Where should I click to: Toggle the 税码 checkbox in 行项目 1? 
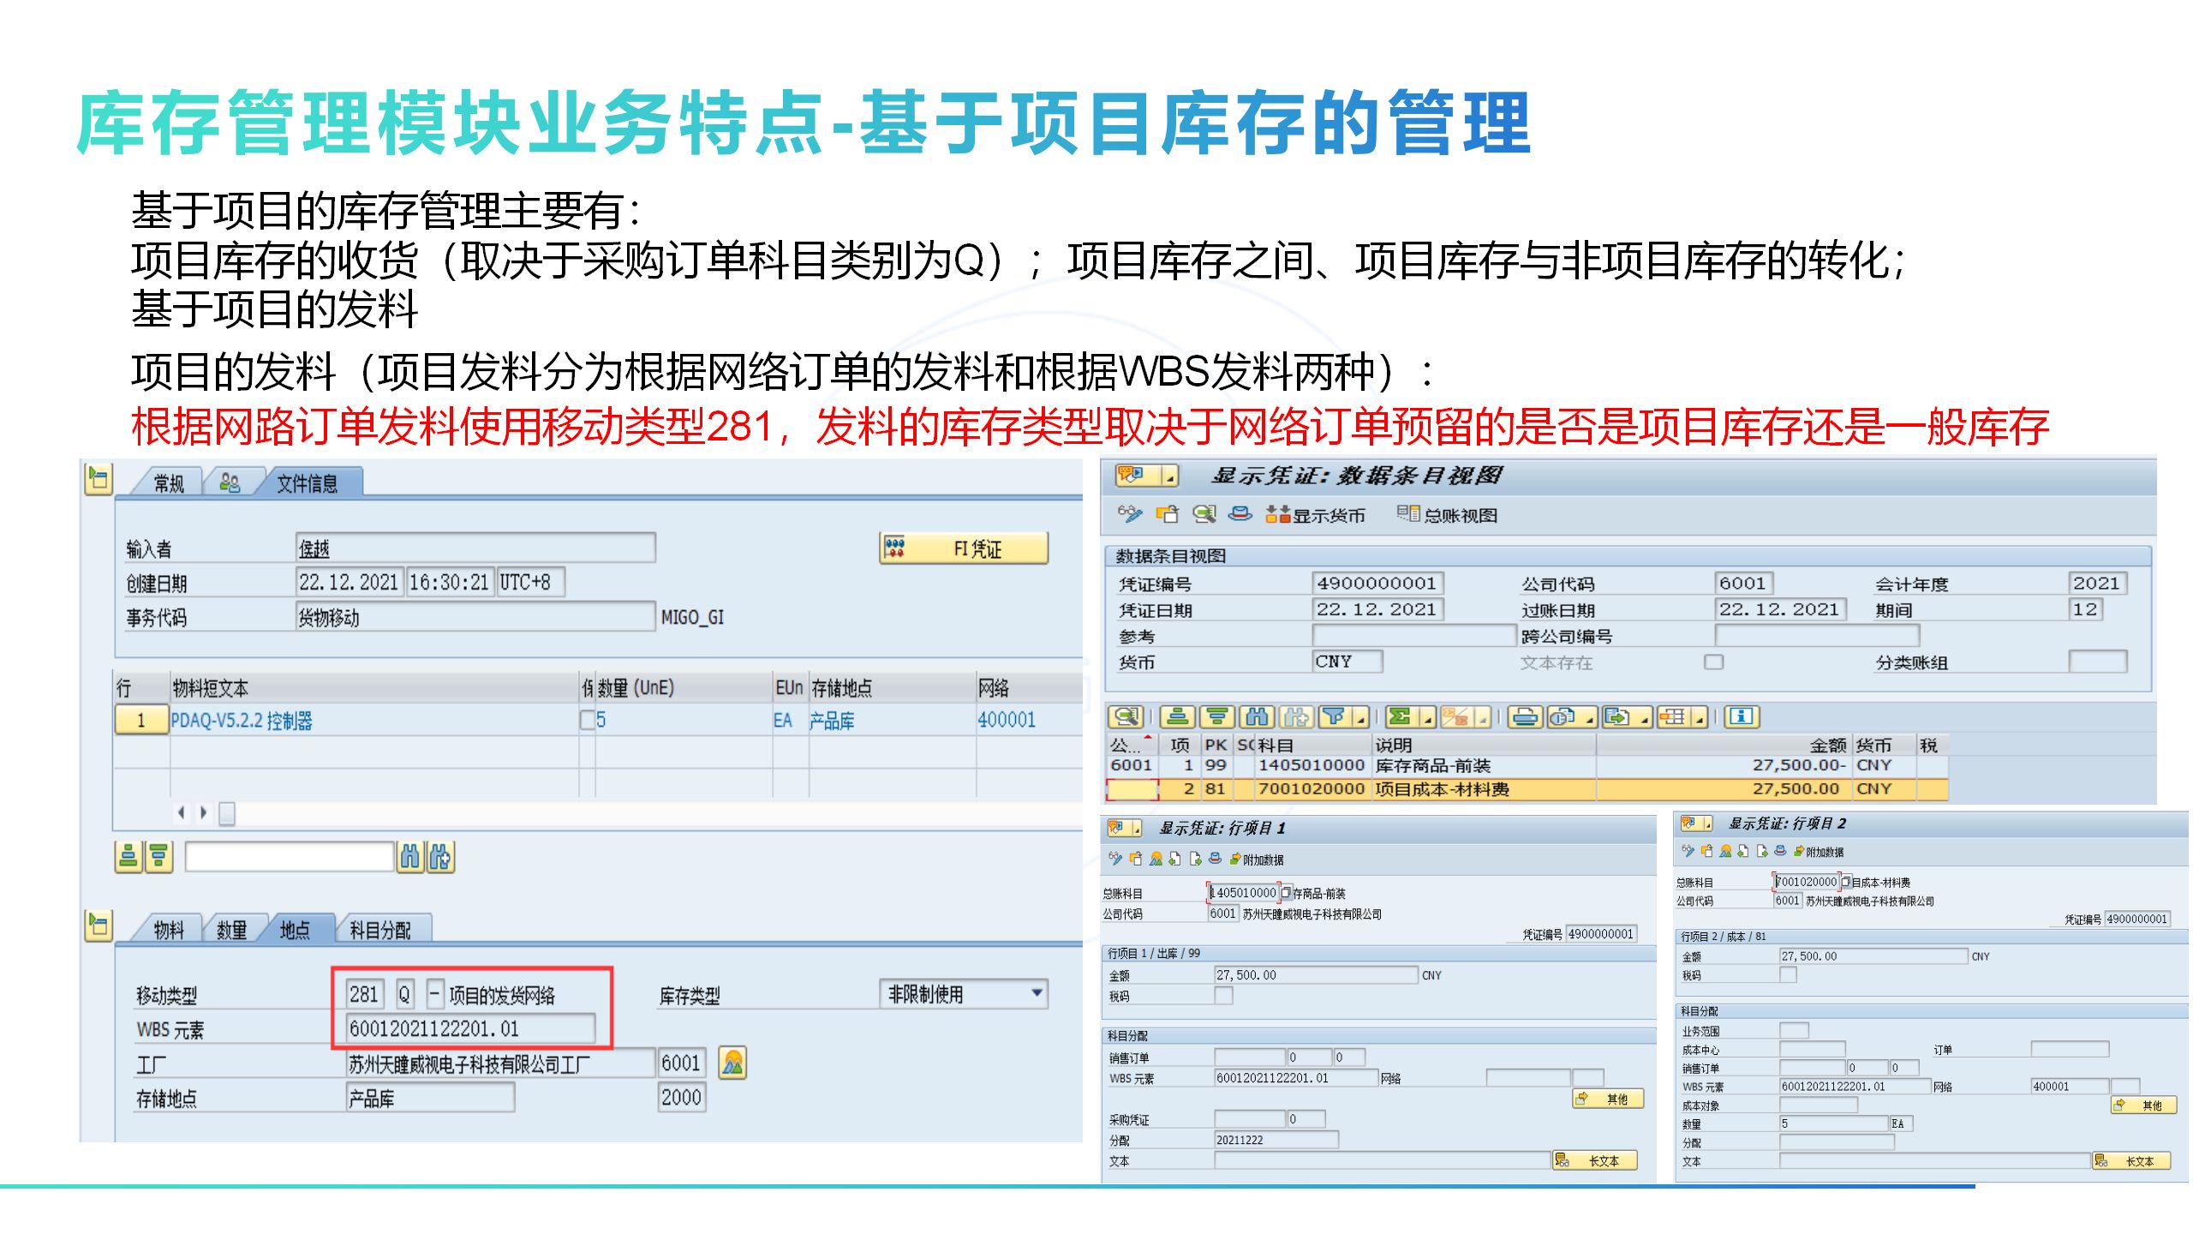(1224, 996)
